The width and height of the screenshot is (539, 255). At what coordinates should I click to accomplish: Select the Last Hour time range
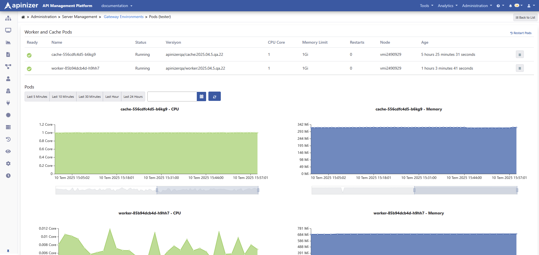click(112, 97)
